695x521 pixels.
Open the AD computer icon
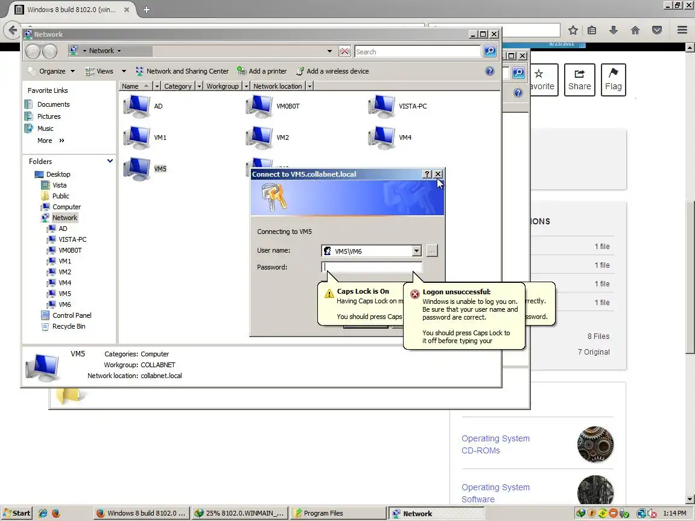pos(137,106)
